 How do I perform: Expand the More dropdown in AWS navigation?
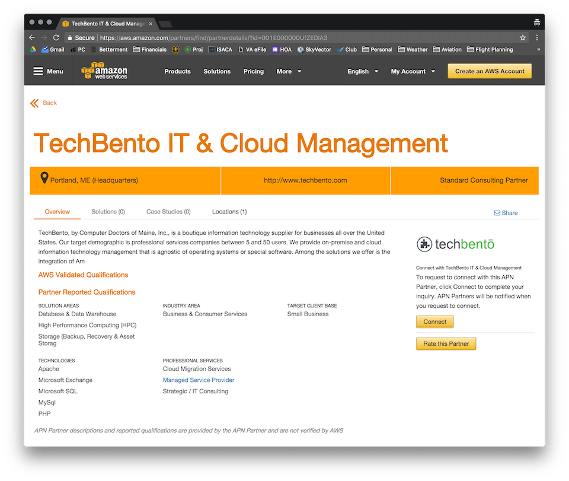click(289, 71)
